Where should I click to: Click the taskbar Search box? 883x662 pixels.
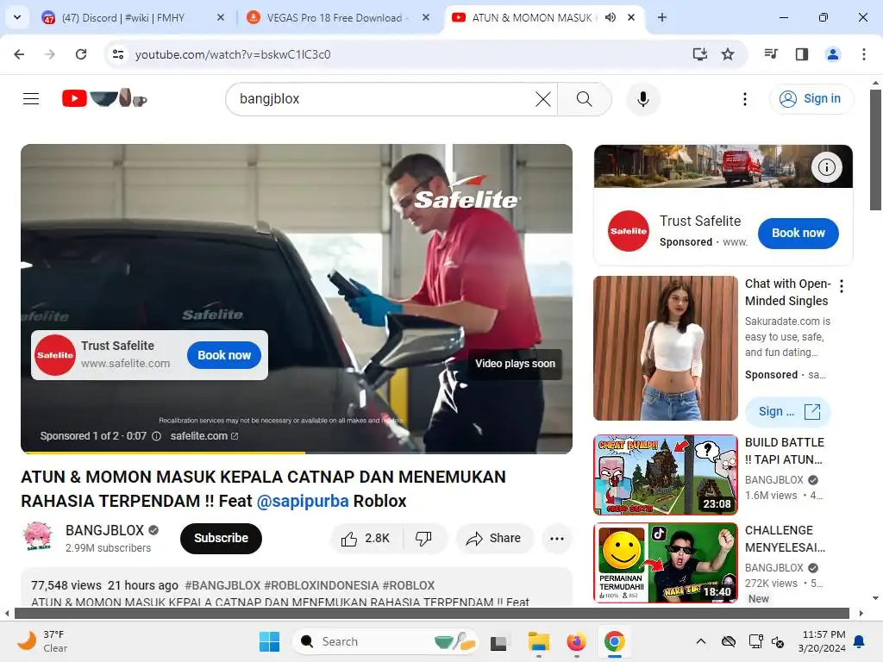point(385,641)
